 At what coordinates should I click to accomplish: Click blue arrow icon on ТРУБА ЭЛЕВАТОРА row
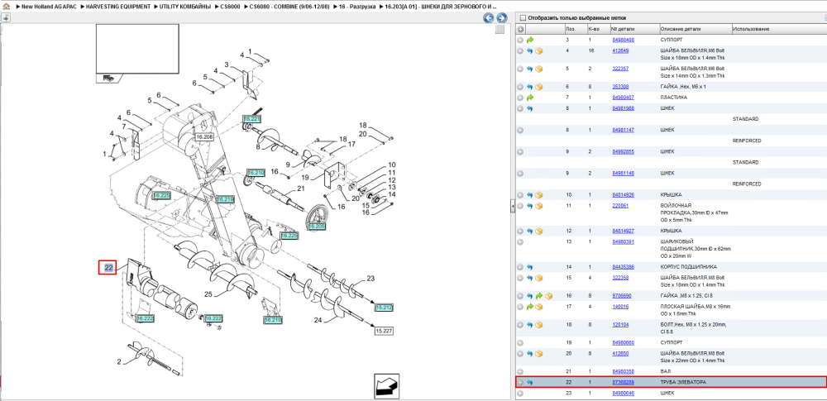pyautogui.click(x=530, y=383)
